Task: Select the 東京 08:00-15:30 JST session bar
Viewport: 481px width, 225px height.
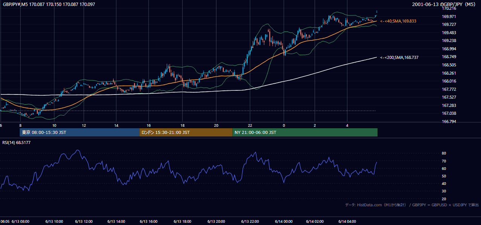Action: tap(79, 132)
